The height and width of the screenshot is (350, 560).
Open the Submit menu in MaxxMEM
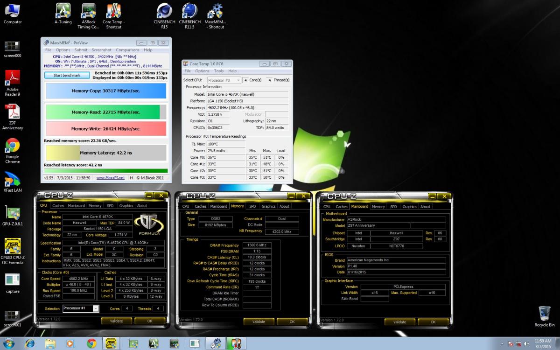tap(81, 50)
